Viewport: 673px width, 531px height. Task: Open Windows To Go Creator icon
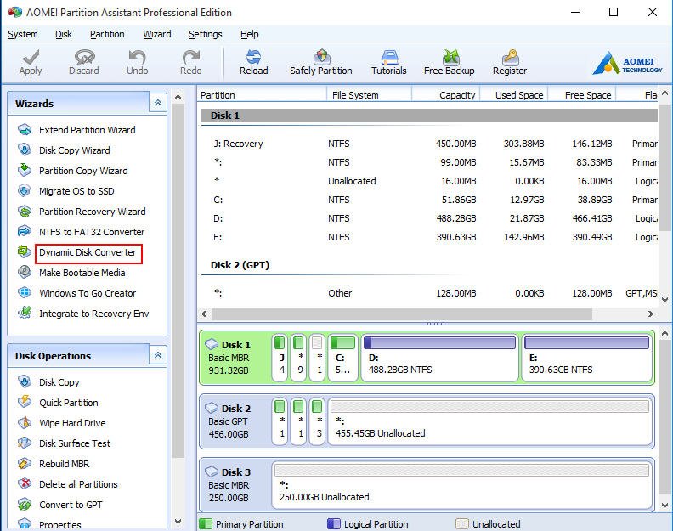(x=25, y=293)
